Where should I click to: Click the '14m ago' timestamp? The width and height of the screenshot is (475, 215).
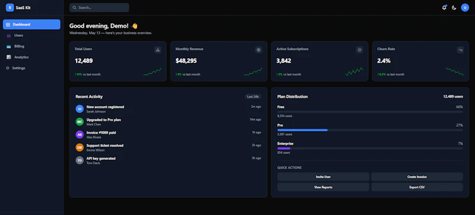pyautogui.click(x=255, y=120)
